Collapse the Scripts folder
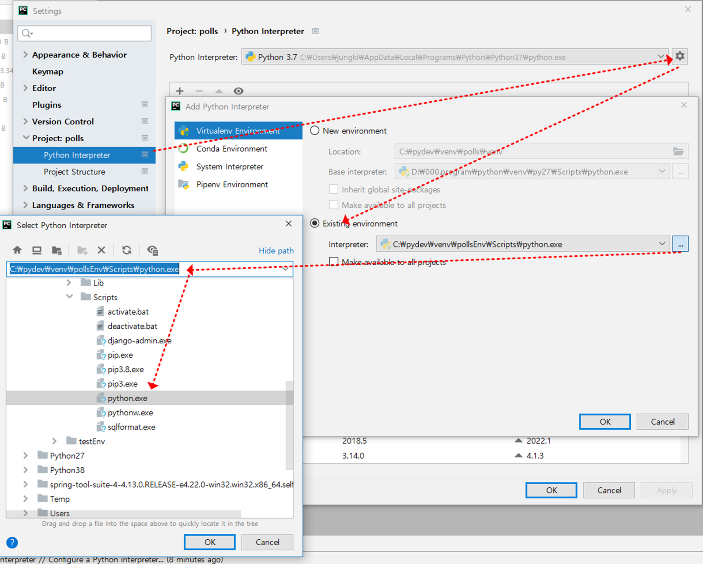 tap(69, 297)
